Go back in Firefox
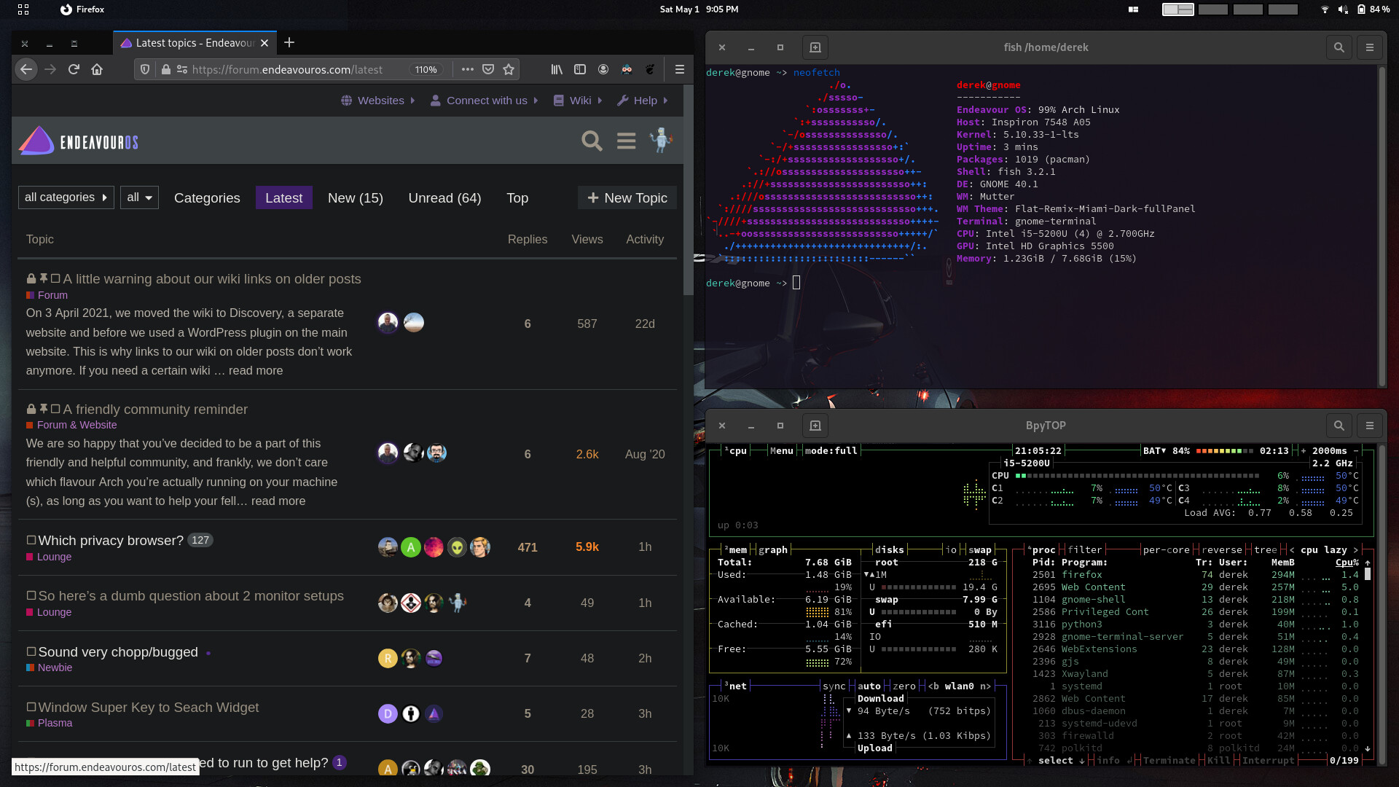The image size is (1399, 787). tap(26, 69)
